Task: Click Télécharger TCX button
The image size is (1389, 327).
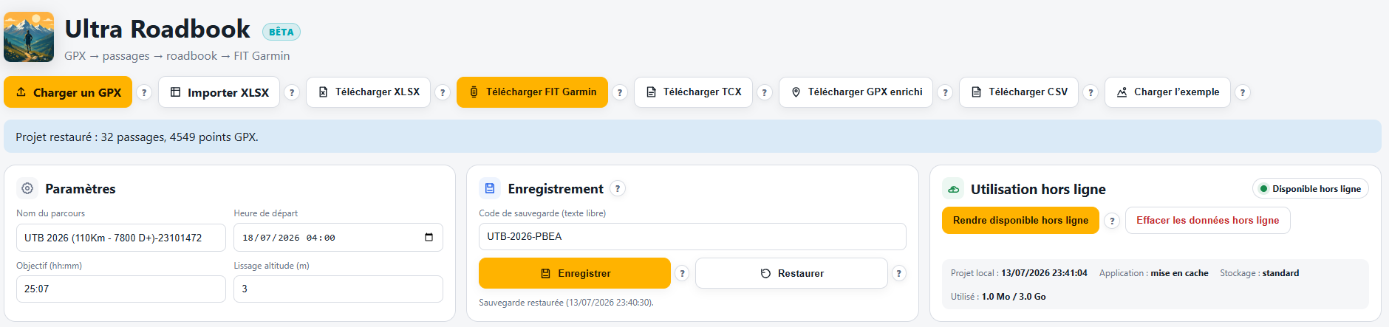Action: (x=693, y=92)
